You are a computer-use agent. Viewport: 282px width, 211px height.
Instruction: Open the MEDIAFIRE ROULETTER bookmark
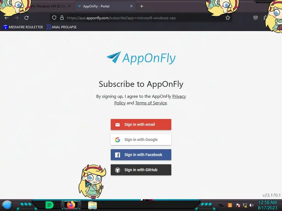[x=23, y=27]
